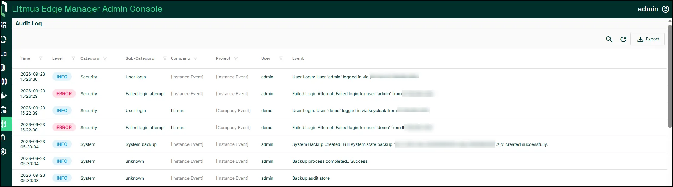
Task: Refresh the audit log list
Action: (x=623, y=39)
